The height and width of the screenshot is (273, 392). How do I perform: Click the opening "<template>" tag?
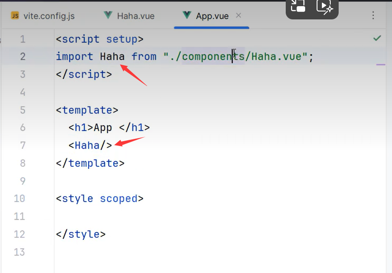pos(87,110)
